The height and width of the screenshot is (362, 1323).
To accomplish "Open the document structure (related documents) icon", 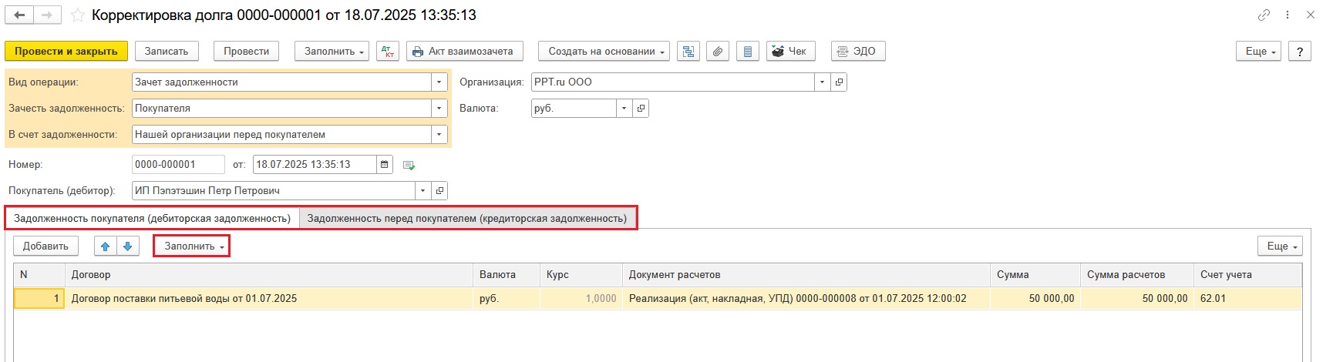I will 688,52.
